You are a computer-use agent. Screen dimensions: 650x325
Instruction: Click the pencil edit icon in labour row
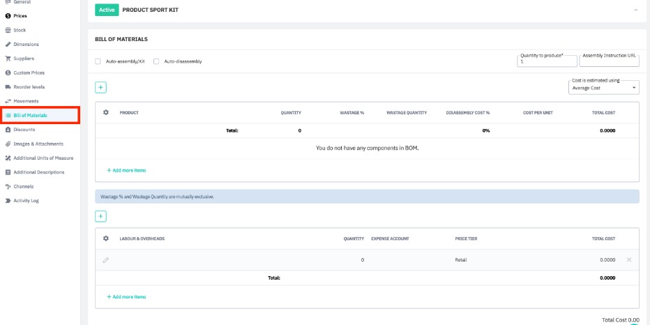tap(106, 260)
